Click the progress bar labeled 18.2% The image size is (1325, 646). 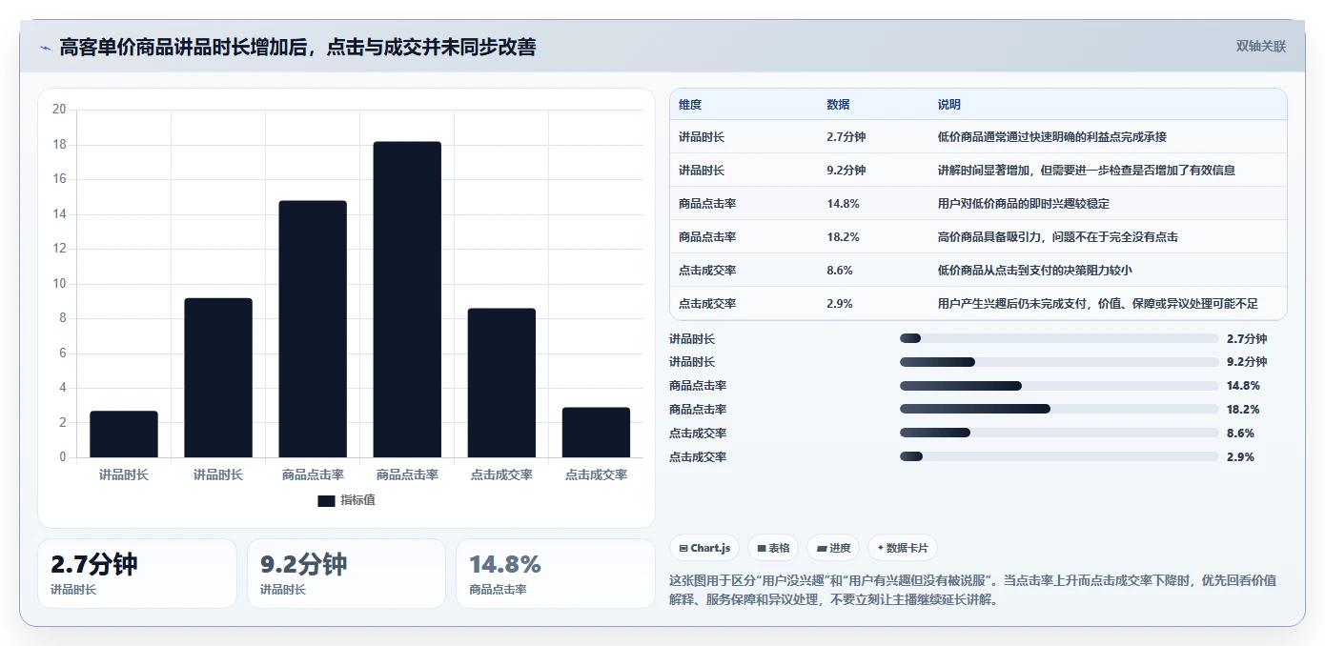point(1059,410)
